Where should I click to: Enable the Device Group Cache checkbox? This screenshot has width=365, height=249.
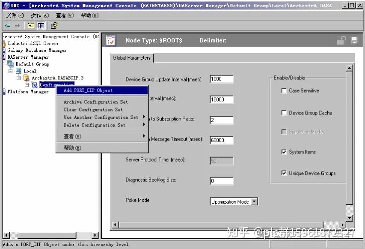(284, 113)
